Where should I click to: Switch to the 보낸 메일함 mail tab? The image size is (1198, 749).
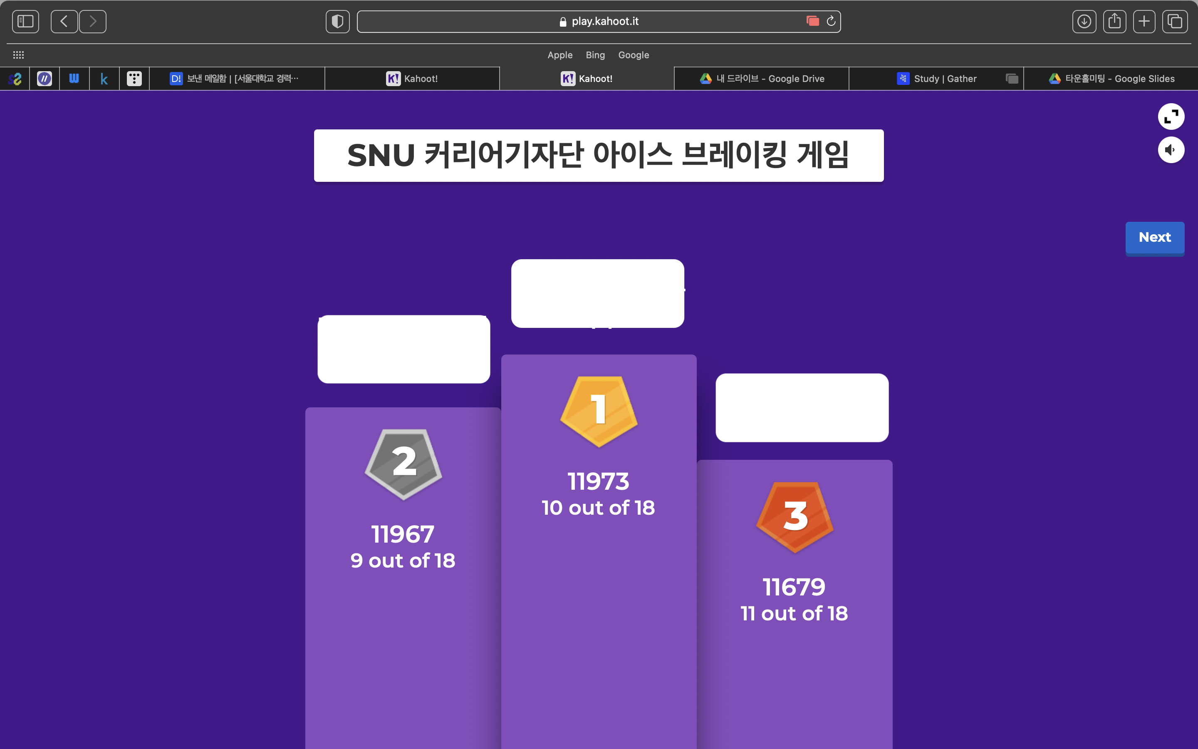click(237, 78)
